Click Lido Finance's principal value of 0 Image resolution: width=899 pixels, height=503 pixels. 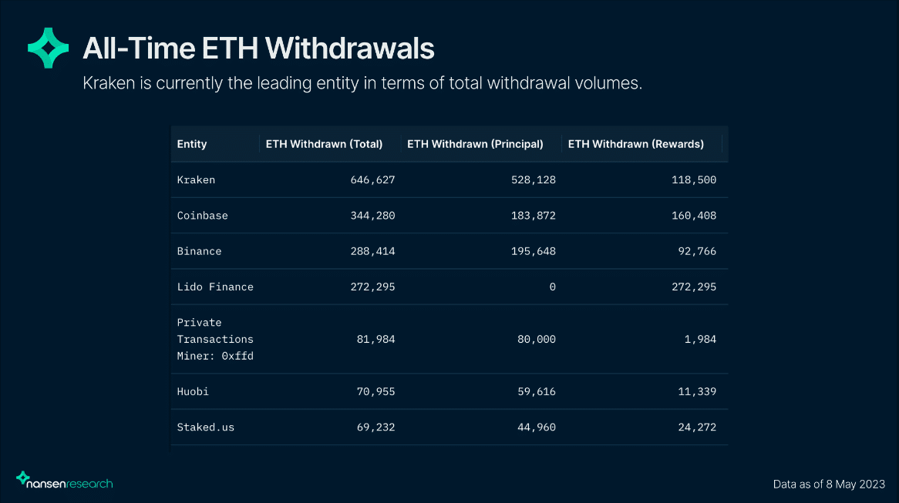tap(552, 287)
